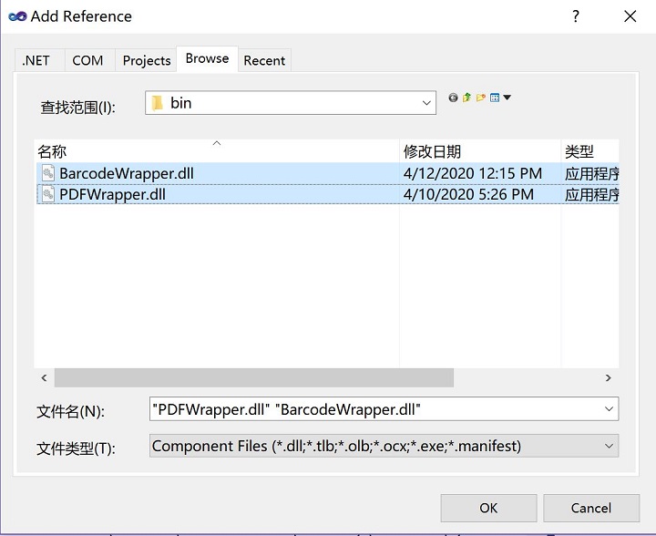Click the horizontal scrollbar in file list
Image resolution: width=656 pixels, height=536 pixels.
[x=253, y=377]
